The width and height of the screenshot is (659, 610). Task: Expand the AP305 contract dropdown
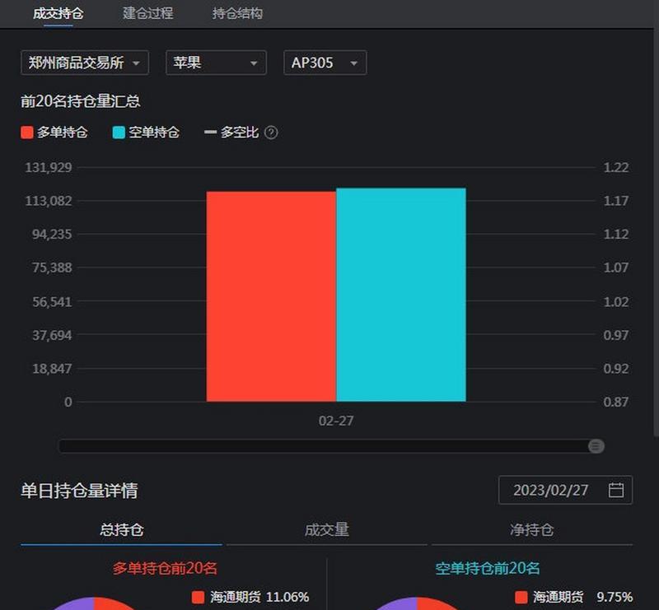click(x=325, y=63)
